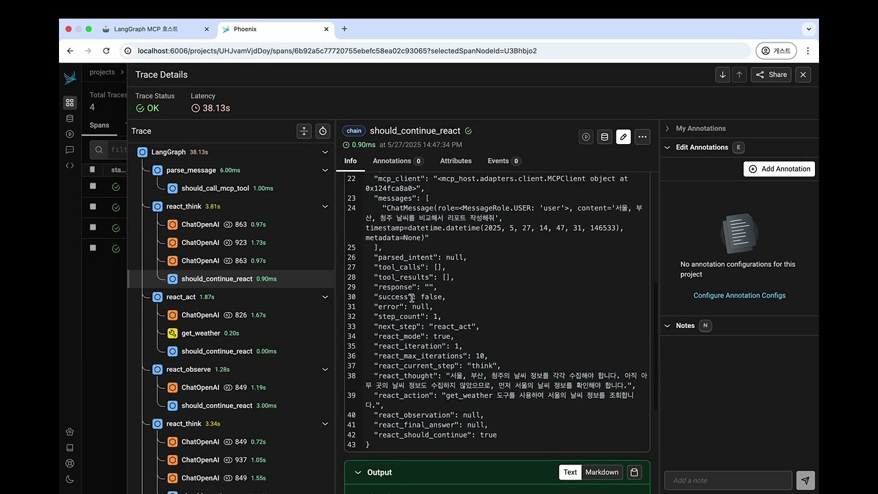Screen dimensions: 878x494
Task: Click Add Annotation button
Action: [779, 169]
